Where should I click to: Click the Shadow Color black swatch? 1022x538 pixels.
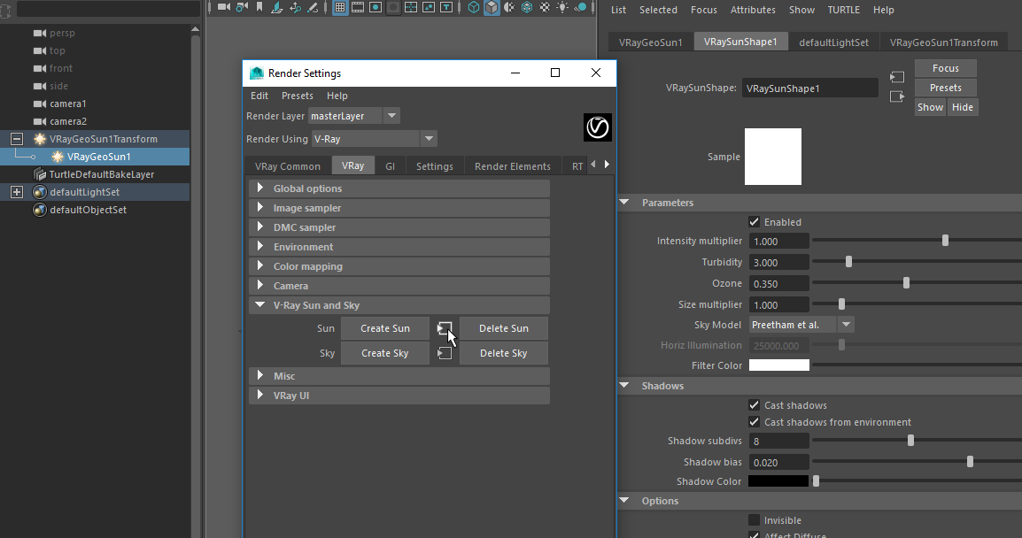[x=778, y=481]
